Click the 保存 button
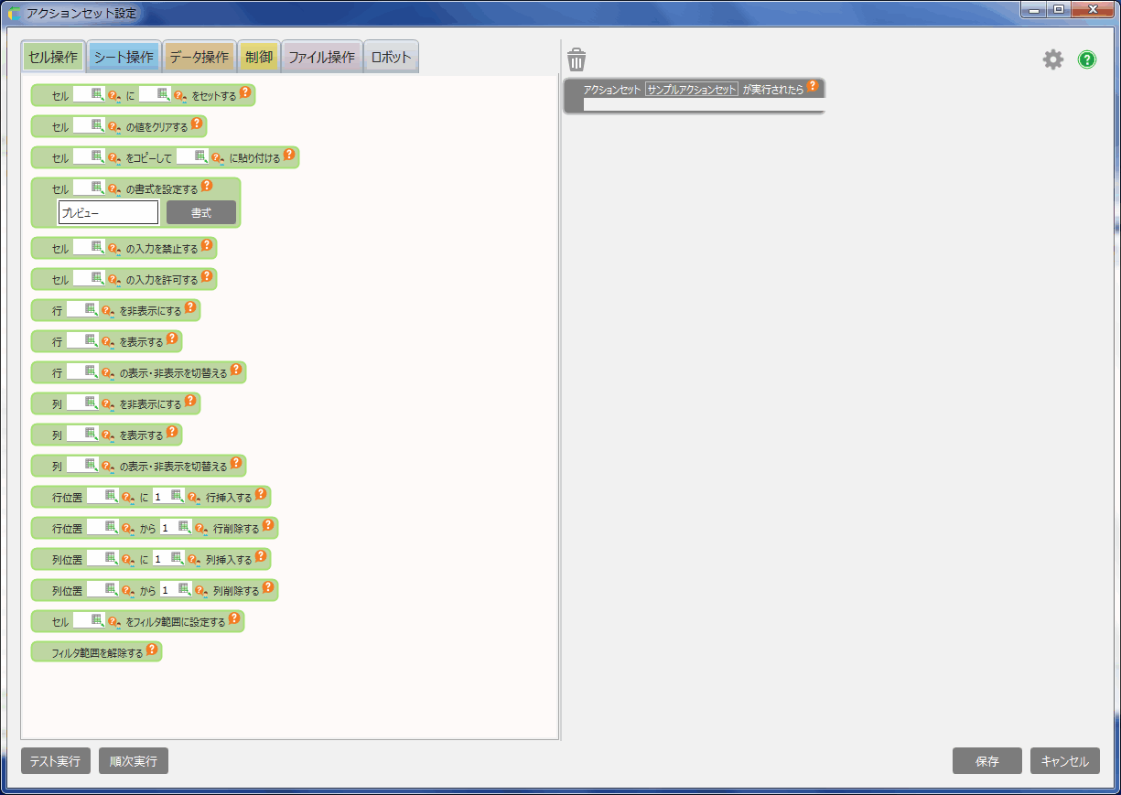Image resolution: width=1121 pixels, height=795 pixels. (986, 761)
